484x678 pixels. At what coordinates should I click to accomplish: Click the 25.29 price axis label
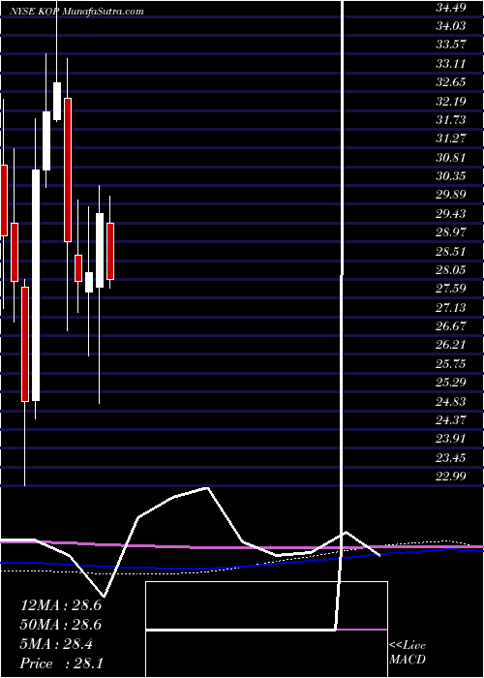tap(451, 383)
